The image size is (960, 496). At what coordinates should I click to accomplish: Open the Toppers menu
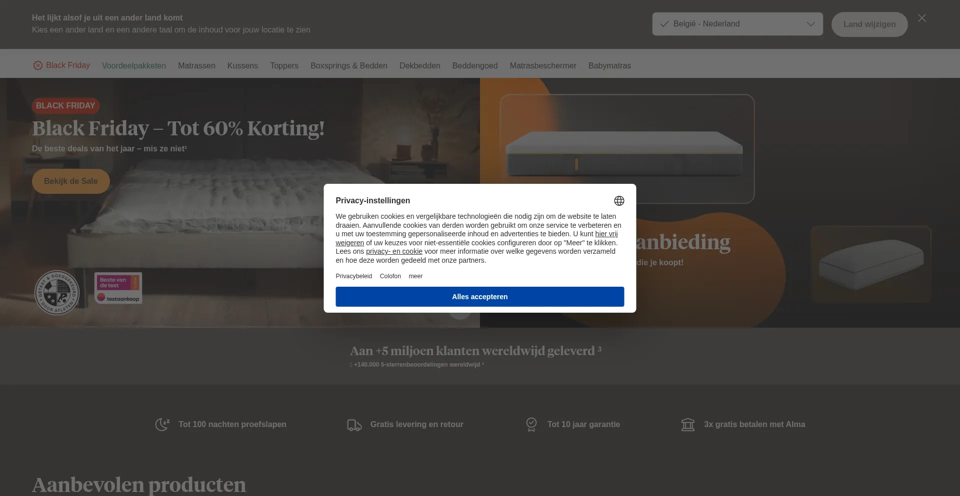pyautogui.click(x=284, y=66)
